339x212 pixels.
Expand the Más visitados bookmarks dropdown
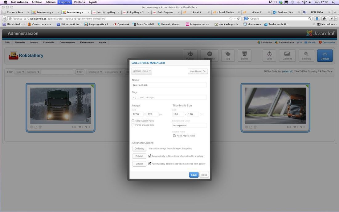click(14, 24)
